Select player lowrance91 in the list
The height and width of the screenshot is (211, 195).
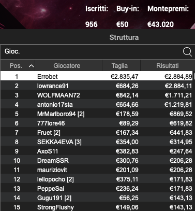coord(97,86)
